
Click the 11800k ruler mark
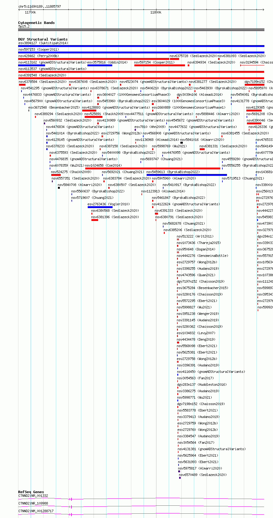tap(156, 12)
